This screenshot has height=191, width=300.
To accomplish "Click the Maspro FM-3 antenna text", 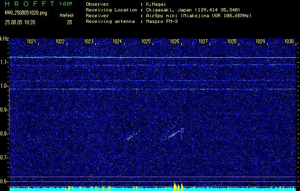I will click(162, 21).
